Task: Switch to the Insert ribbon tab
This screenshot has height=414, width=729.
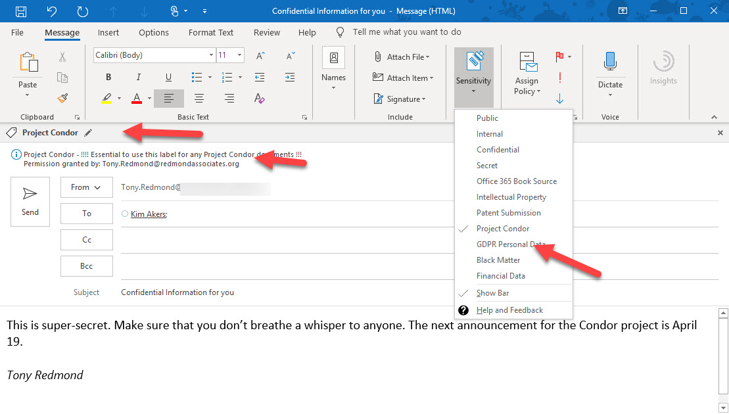Action: [108, 32]
